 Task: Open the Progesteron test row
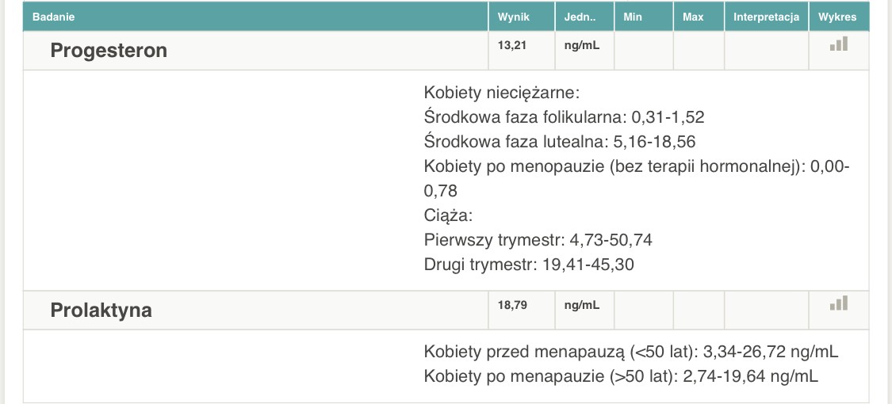pos(109,51)
